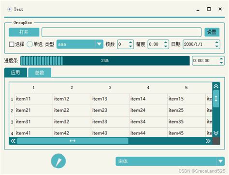This screenshot has width=229, height=175.
Task: Tick the 选择 checkbox
Action: coord(12,44)
